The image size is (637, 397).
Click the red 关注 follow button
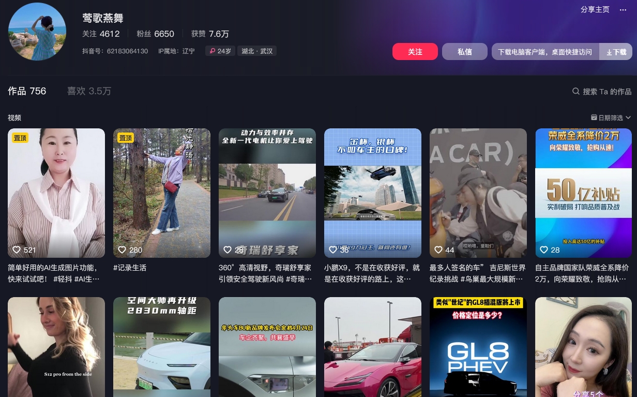415,52
